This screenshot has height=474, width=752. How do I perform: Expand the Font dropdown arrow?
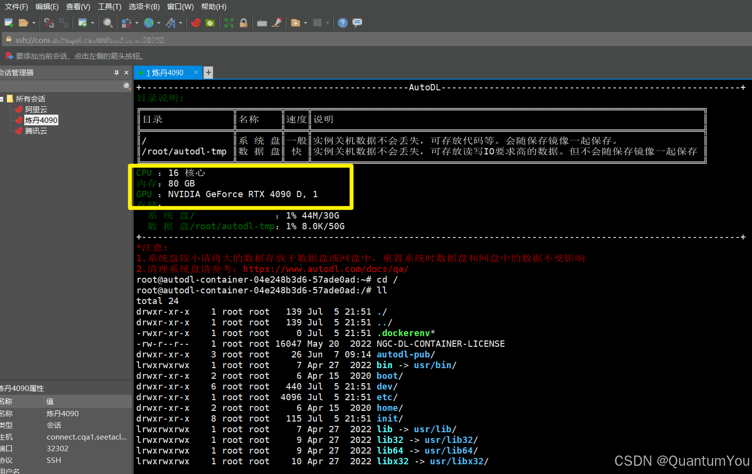point(180,23)
